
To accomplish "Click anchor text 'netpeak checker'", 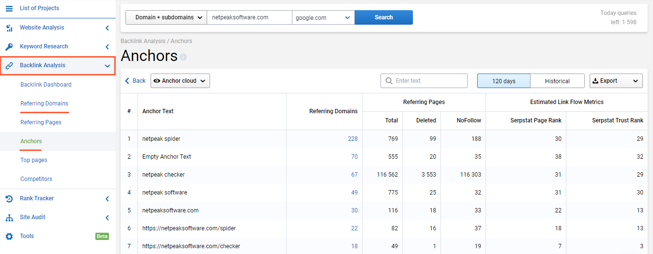I will (164, 175).
